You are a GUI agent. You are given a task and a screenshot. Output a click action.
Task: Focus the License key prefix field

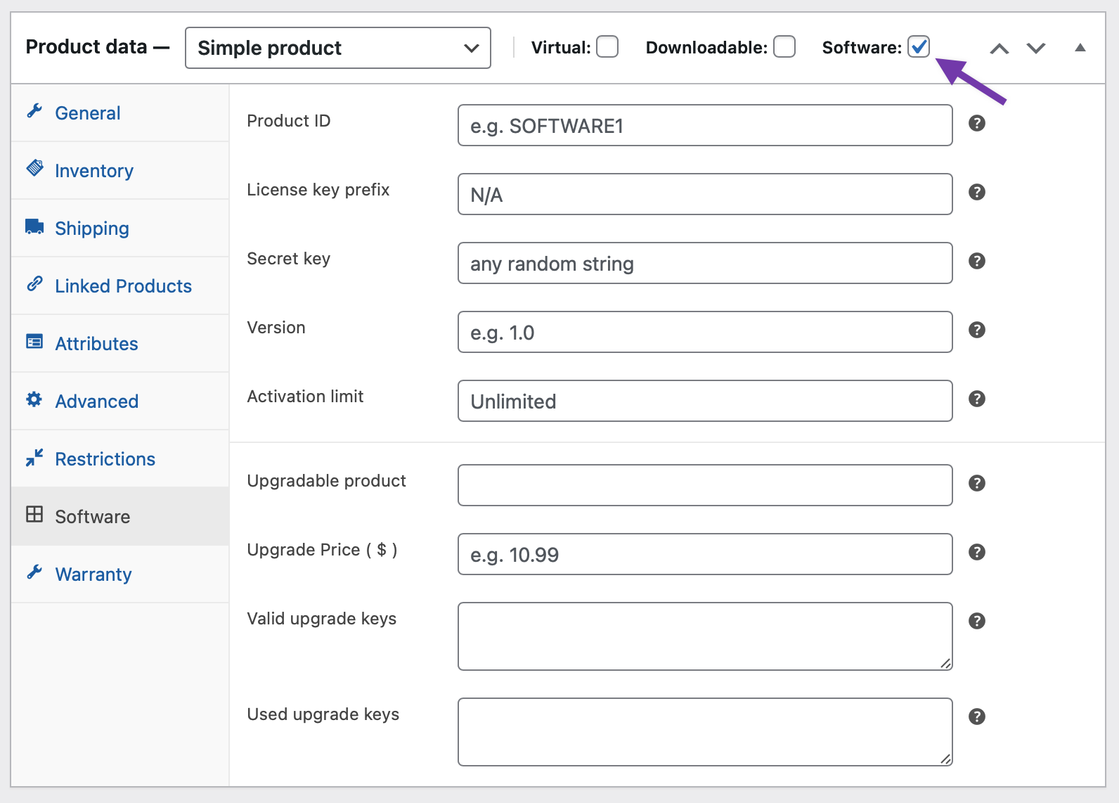705,194
